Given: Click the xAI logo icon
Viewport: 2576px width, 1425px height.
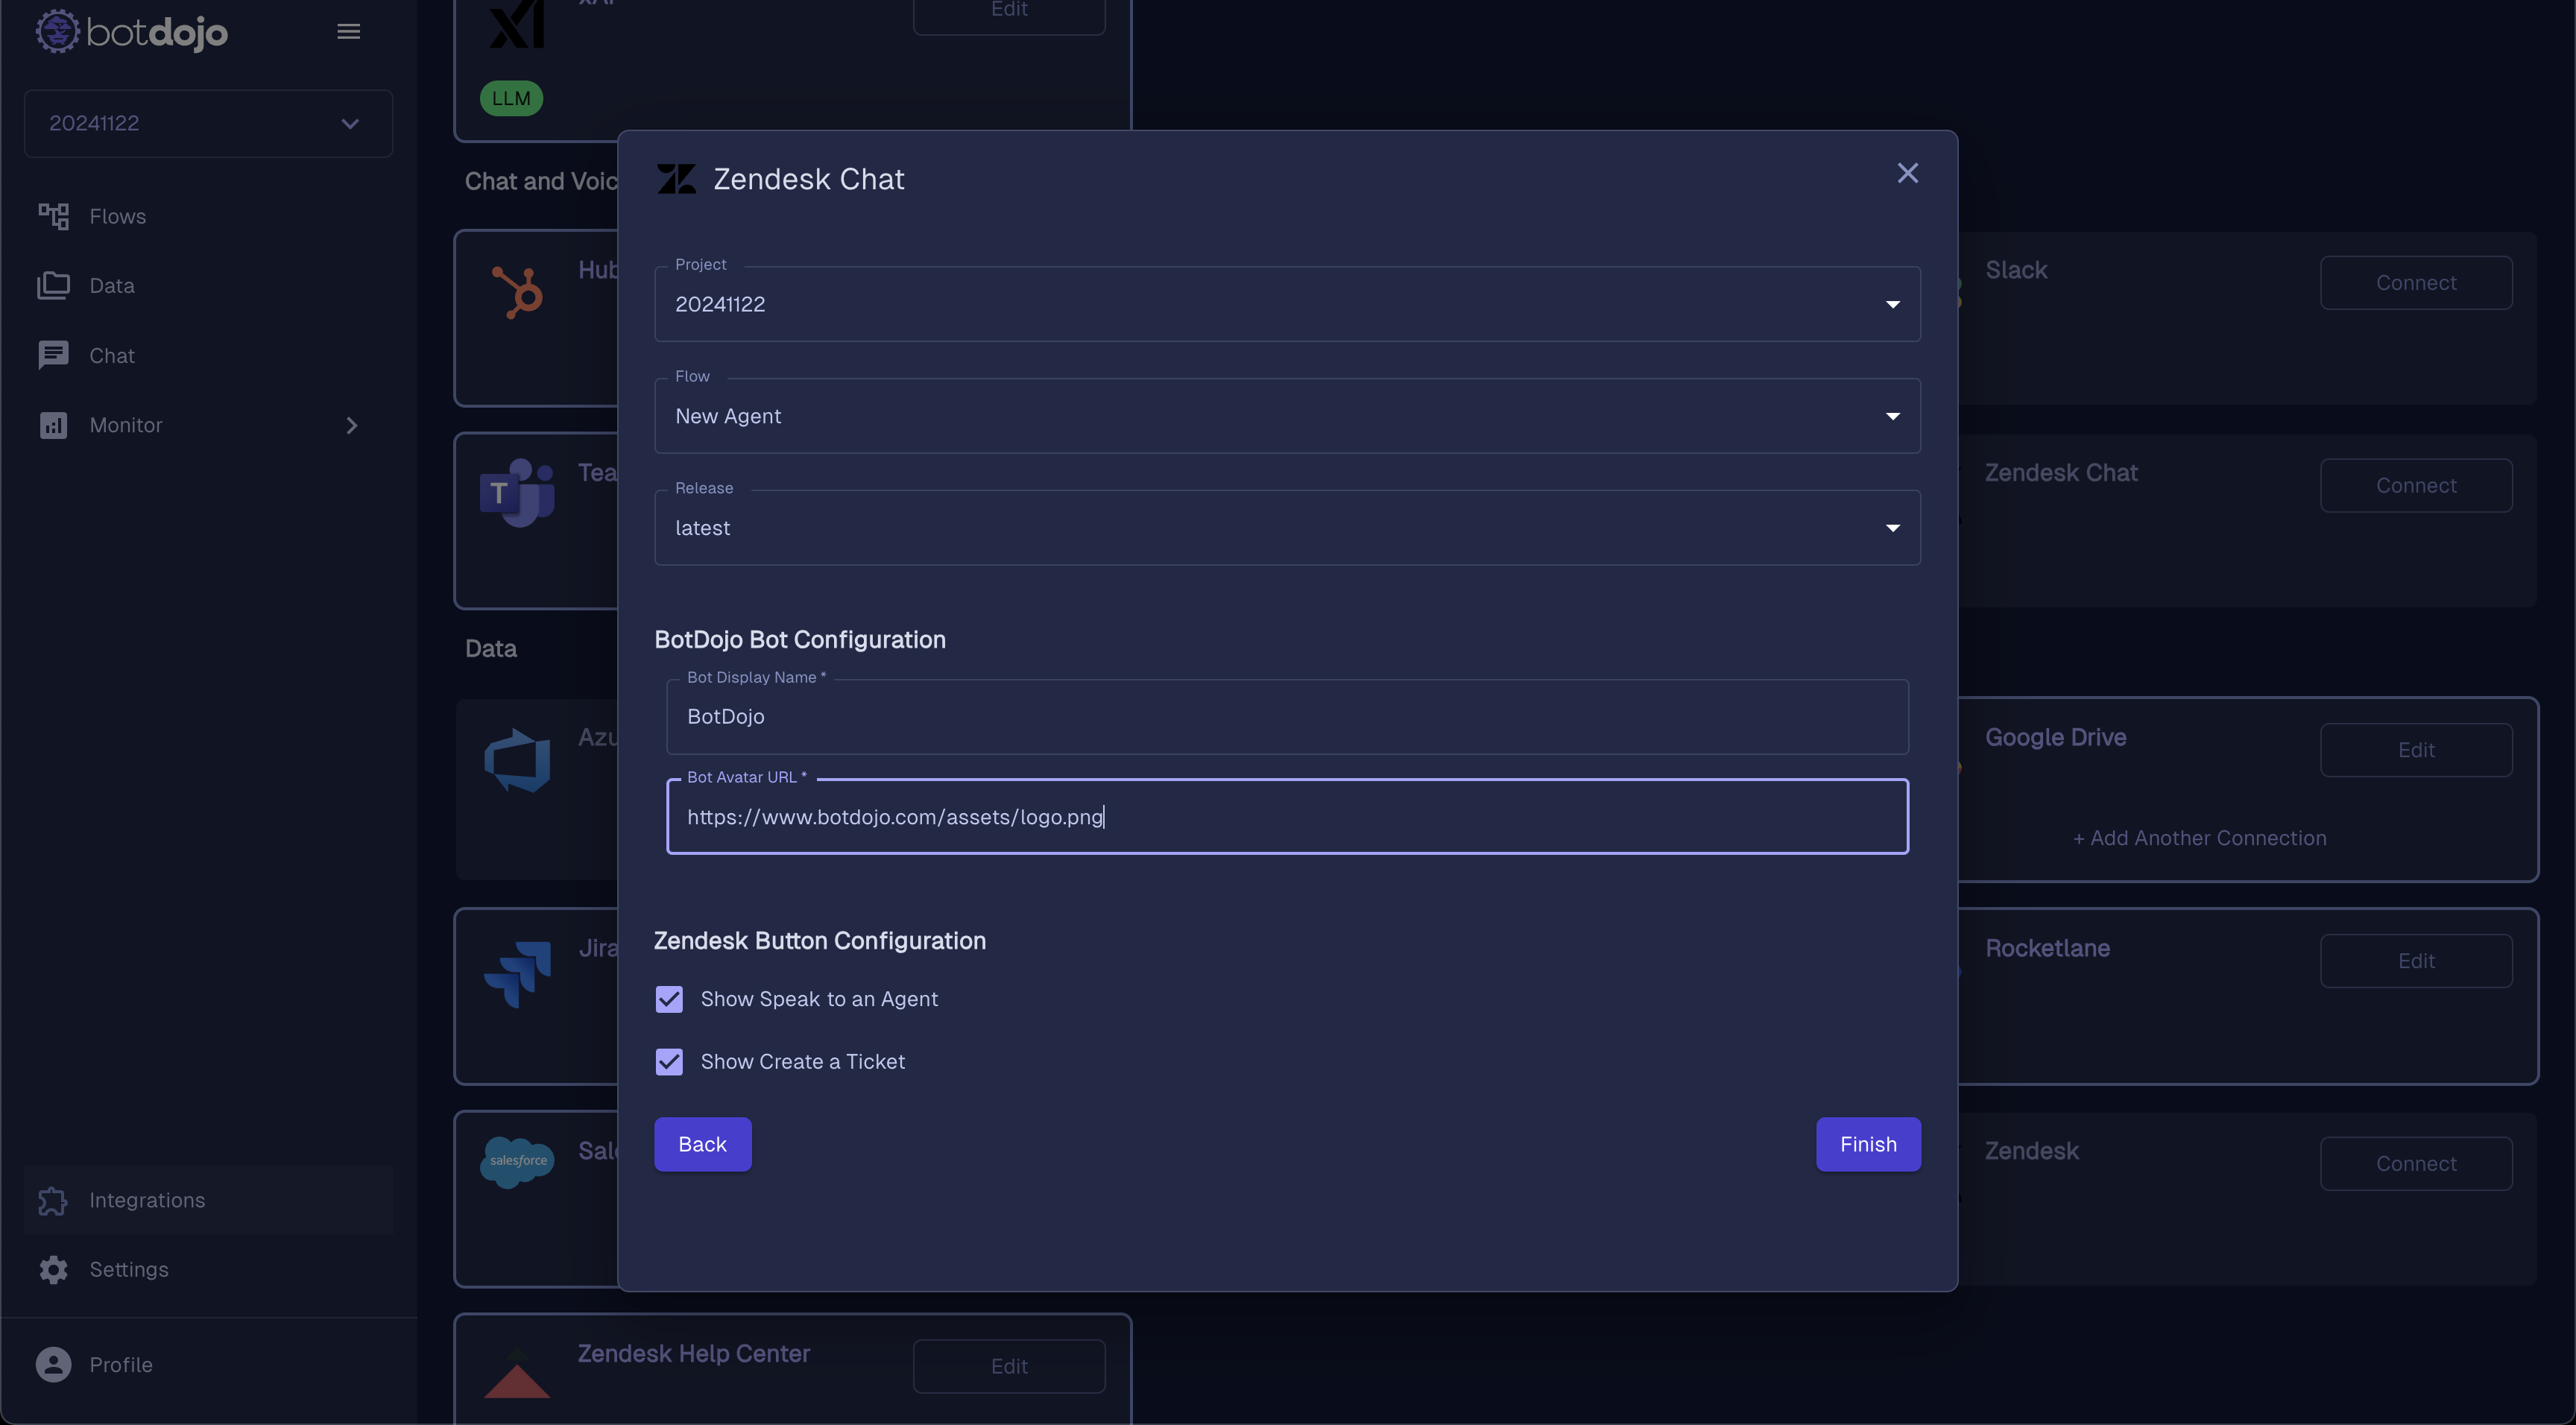Looking at the screenshot, I should [x=517, y=22].
